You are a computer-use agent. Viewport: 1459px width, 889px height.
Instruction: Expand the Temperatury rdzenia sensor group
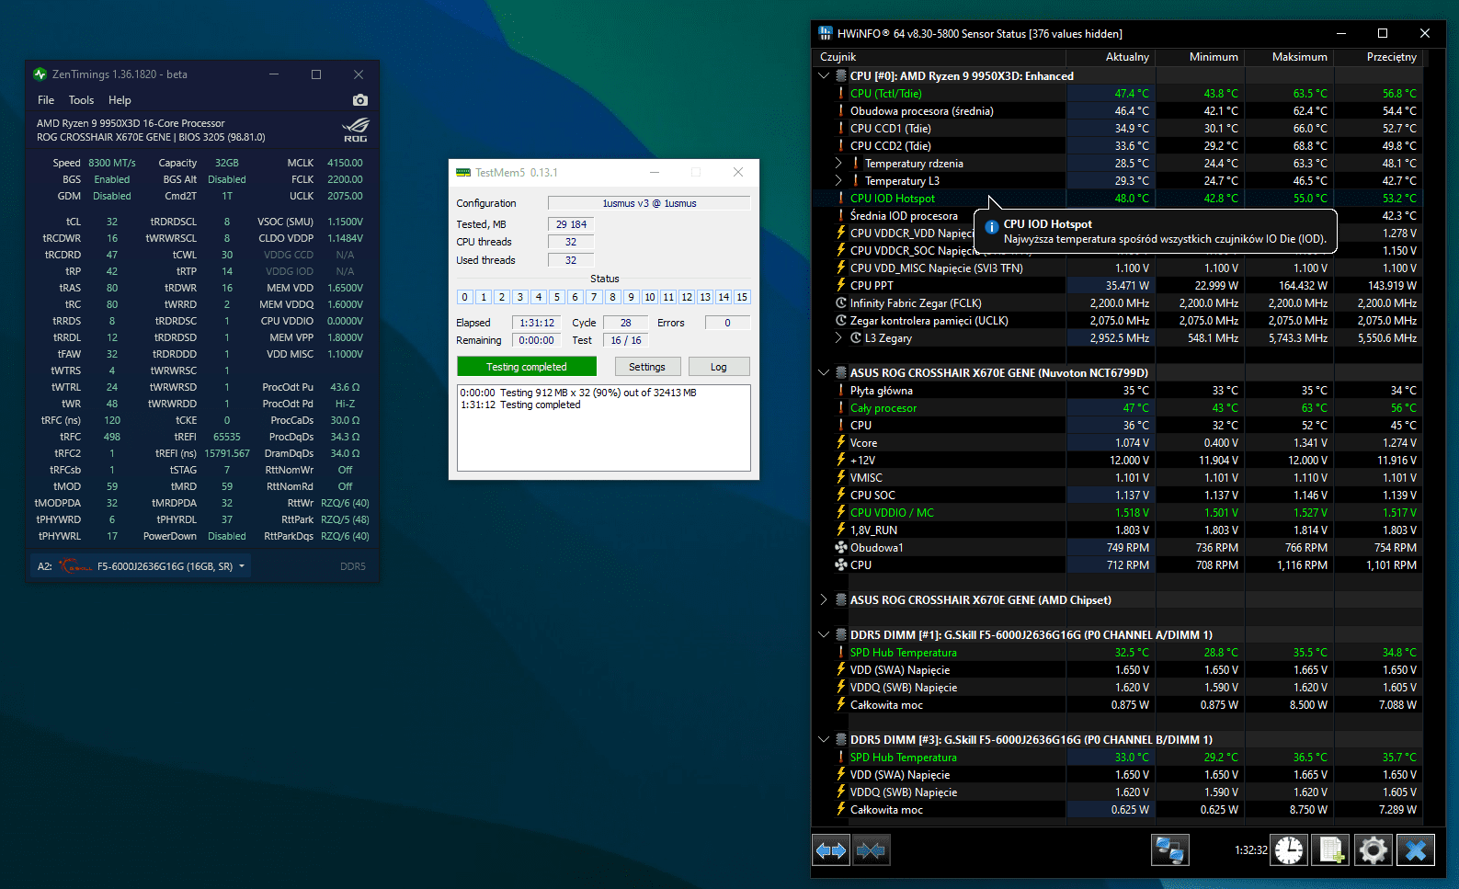coord(838,164)
